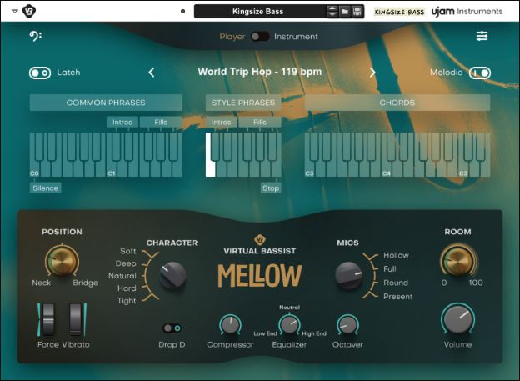This screenshot has width=520, height=381.
Task: Select the Common Phrases header
Action: coord(106,103)
